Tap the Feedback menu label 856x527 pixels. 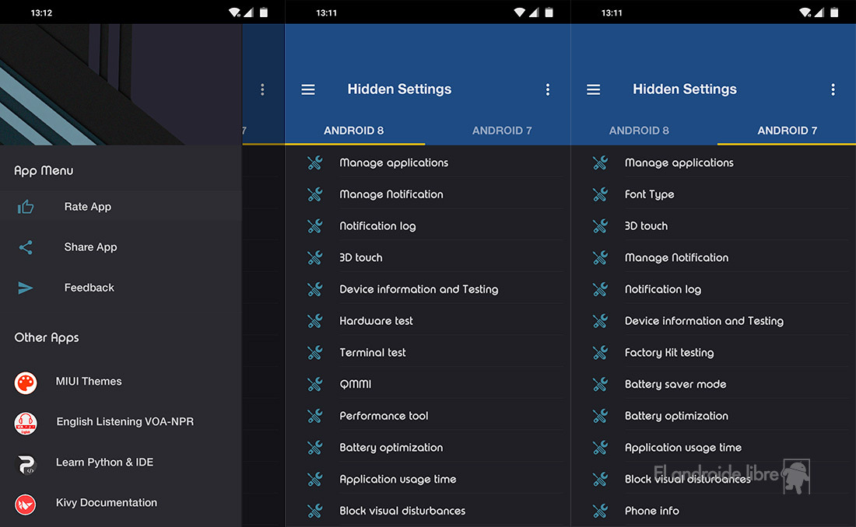(x=89, y=288)
